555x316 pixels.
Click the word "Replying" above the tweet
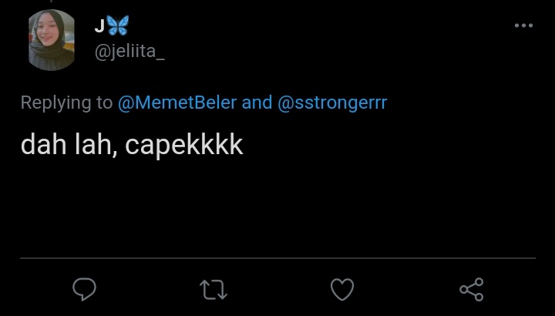tap(55, 103)
